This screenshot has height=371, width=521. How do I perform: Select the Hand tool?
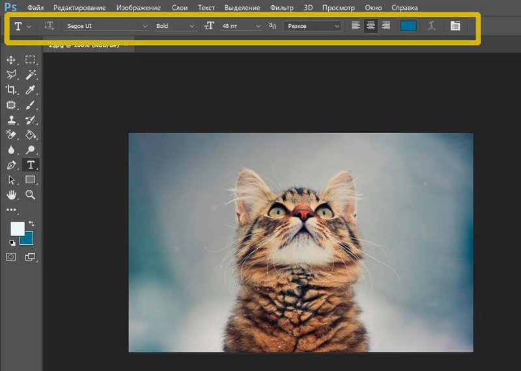coord(11,194)
